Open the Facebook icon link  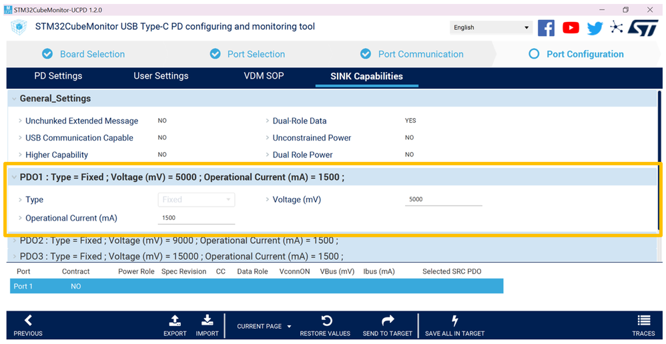[x=547, y=27]
